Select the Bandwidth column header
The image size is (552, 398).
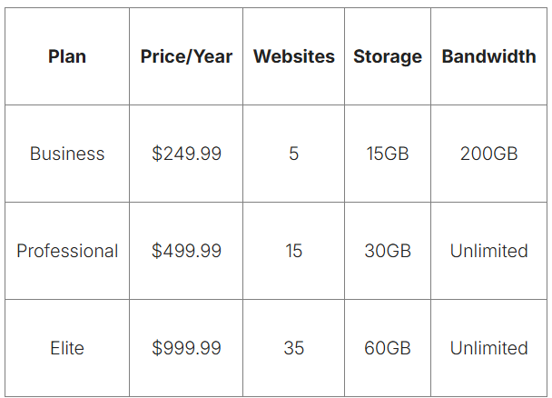(x=488, y=56)
